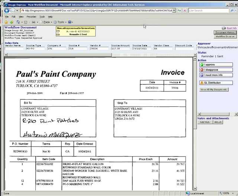
Task: Click the Favorites star icon
Action: click(x=6, y=22)
